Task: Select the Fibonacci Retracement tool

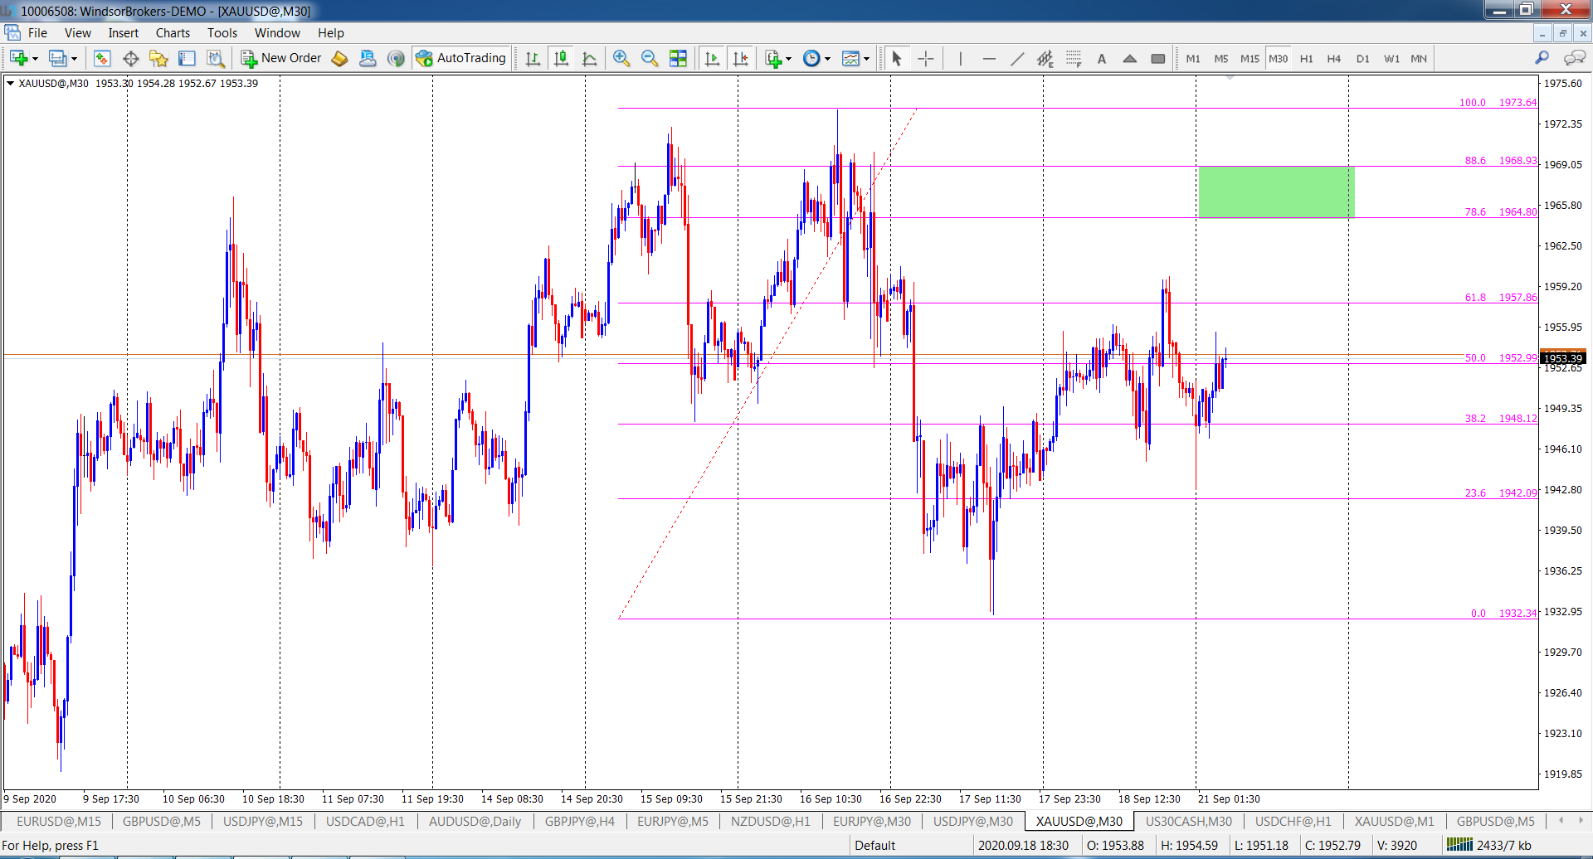Action: (x=1074, y=58)
